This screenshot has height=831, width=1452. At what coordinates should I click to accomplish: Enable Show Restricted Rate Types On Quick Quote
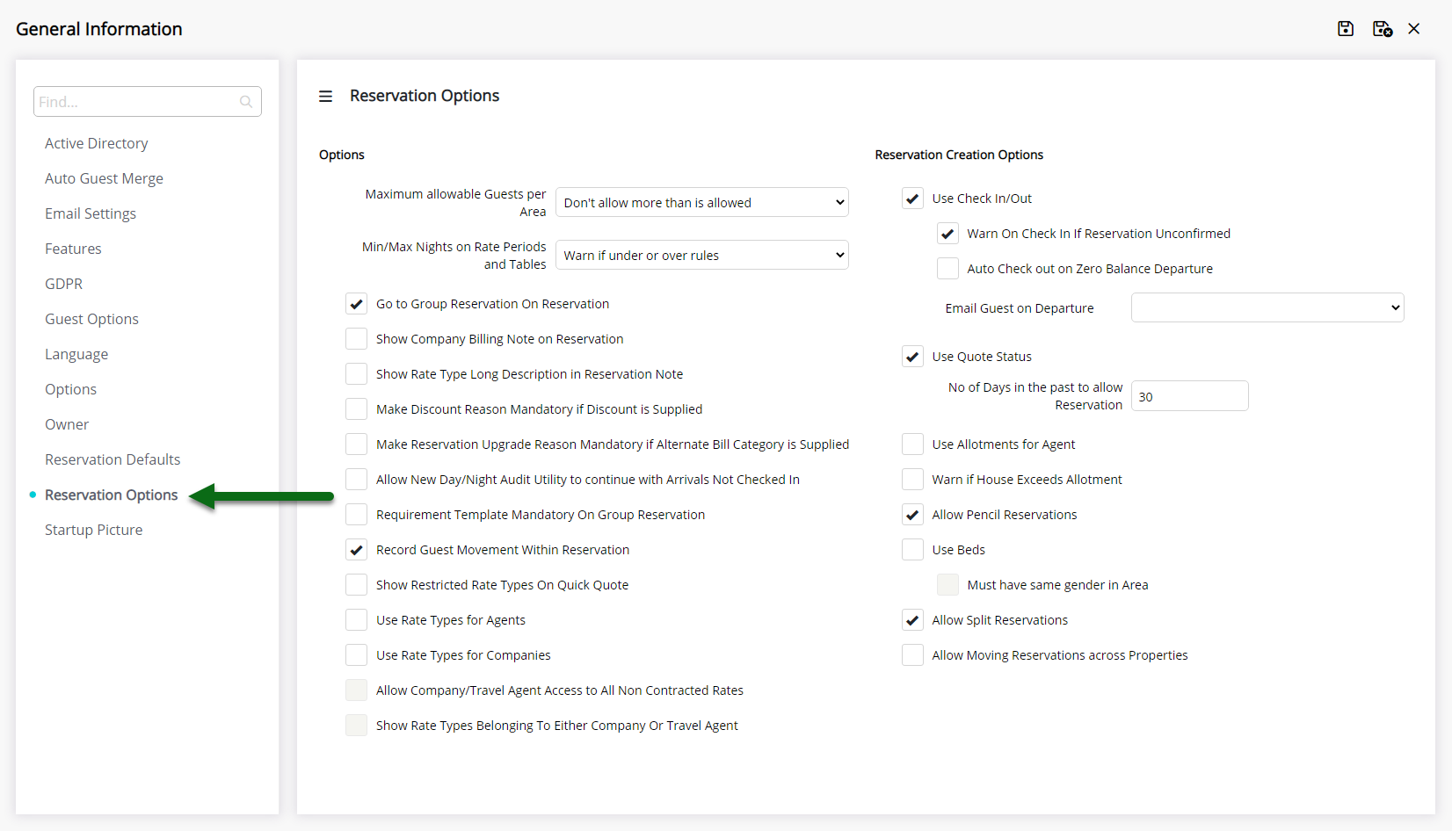coord(356,585)
